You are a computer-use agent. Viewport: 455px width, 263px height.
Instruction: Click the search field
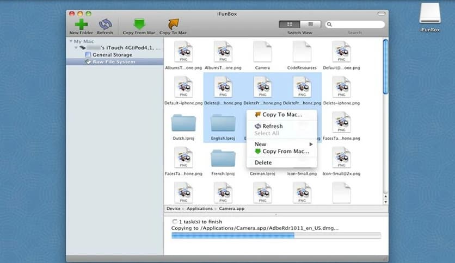pyautogui.click(x=355, y=24)
